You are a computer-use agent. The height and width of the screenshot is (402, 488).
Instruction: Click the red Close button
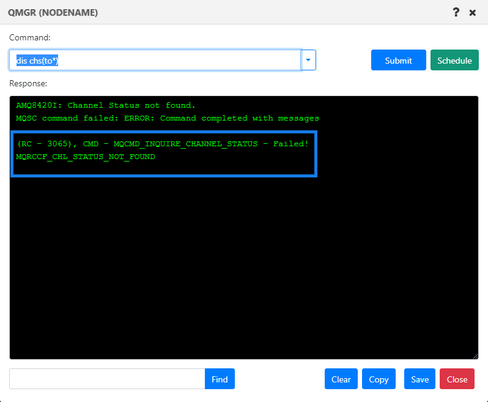click(457, 379)
